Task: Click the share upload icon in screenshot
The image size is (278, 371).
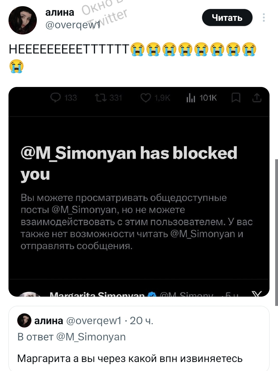Action: pyautogui.click(x=257, y=98)
